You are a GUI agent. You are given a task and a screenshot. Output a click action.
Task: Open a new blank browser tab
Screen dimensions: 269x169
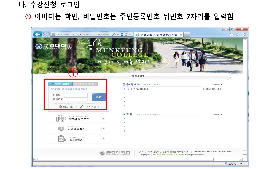pyautogui.click(x=187, y=35)
